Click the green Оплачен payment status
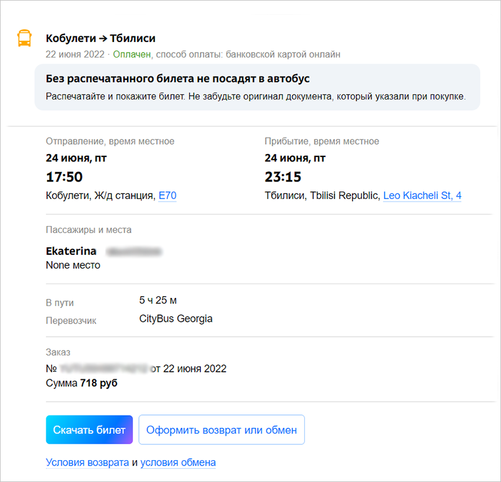This screenshot has height=482, width=501. [132, 54]
